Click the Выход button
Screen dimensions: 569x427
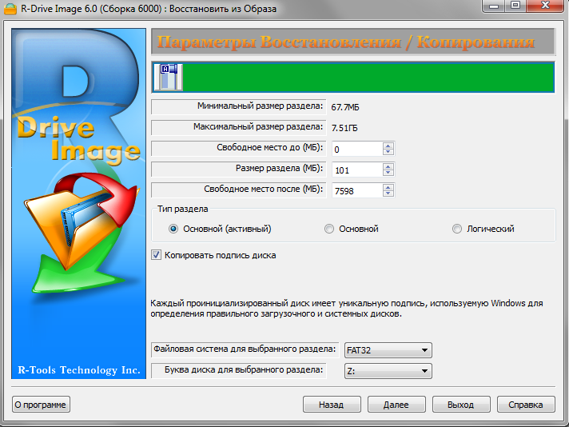(461, 405)
